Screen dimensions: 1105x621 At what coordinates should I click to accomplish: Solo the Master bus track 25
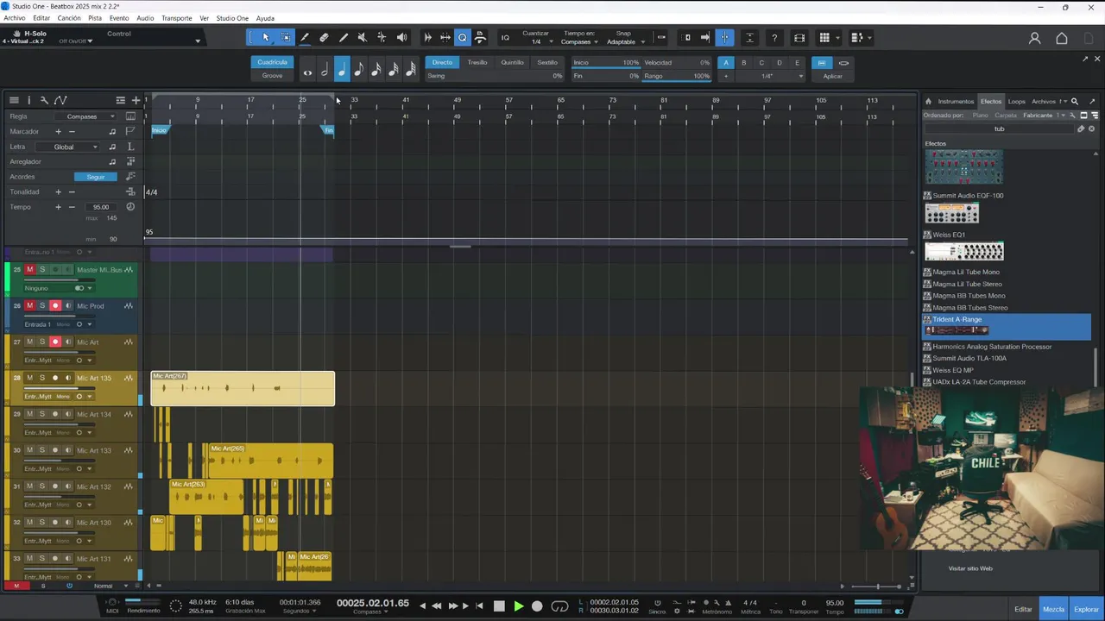pos(42,270)
